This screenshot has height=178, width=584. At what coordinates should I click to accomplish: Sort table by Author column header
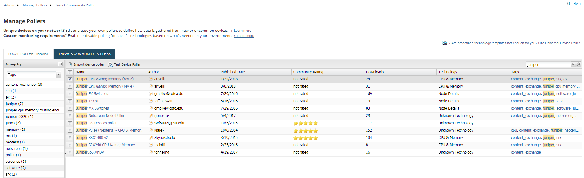183,72
